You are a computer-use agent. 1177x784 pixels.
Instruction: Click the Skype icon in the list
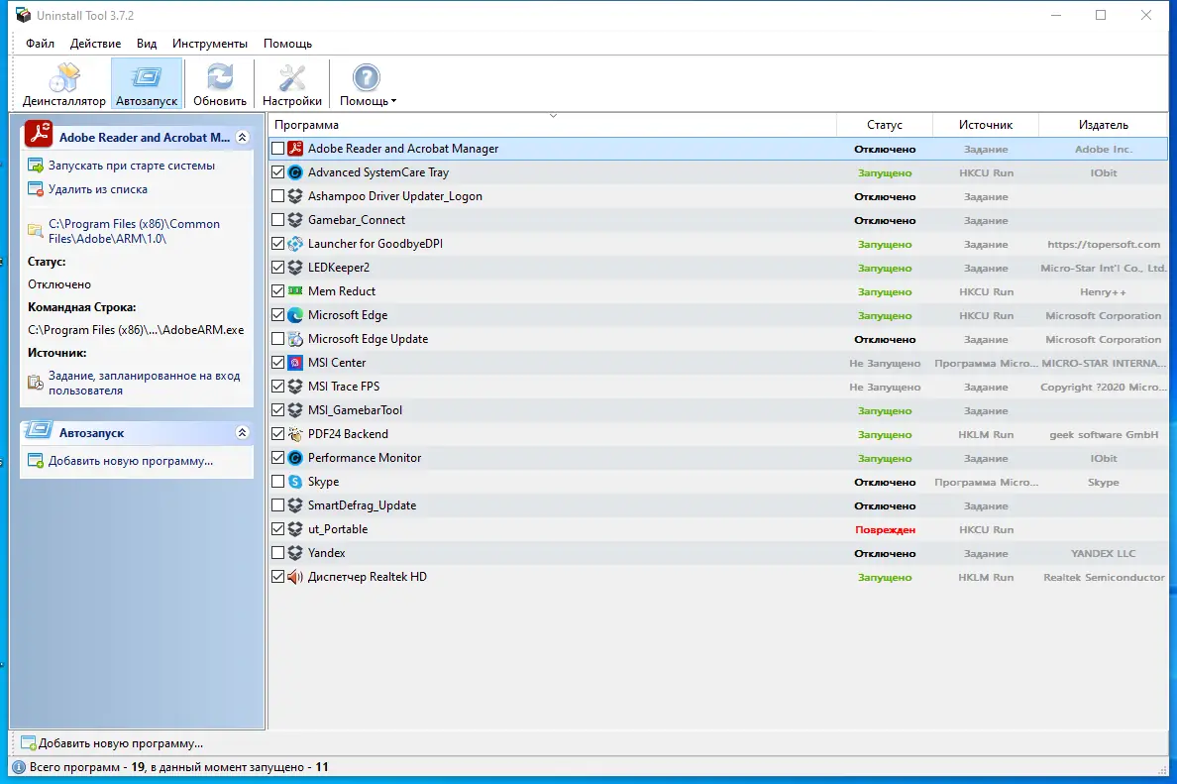[296, 482]
